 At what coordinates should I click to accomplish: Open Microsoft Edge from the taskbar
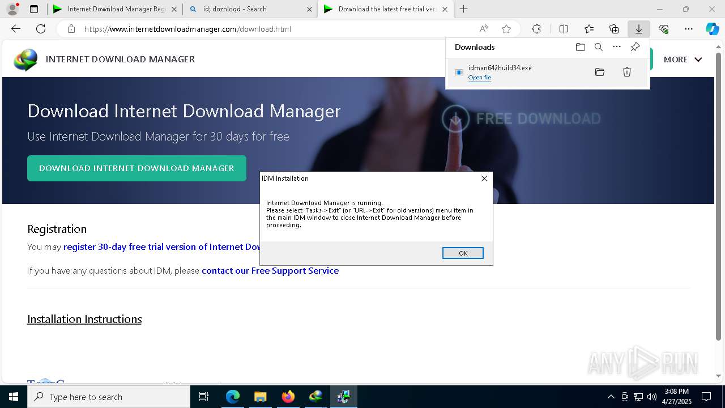pyautogui.click(x=233, y=397)
